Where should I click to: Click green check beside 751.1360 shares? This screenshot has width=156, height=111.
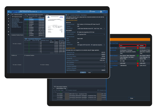(x=138, y=61)
